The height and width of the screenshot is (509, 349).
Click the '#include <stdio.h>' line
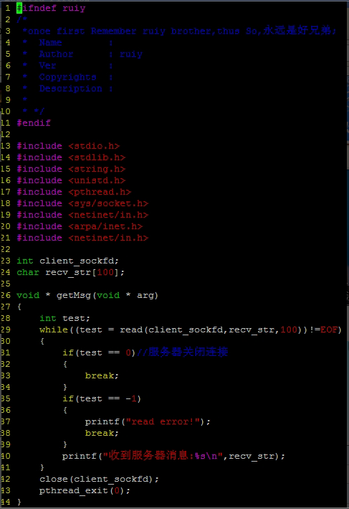click(x=68, y=146)
